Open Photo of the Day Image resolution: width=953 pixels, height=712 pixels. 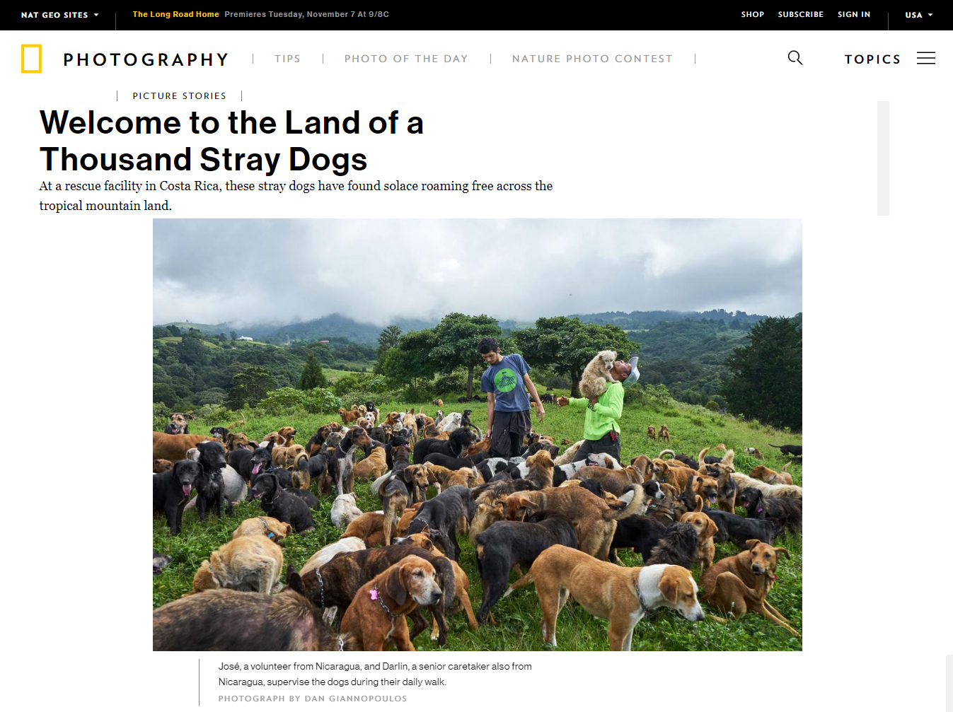click(x=406, y=59)
